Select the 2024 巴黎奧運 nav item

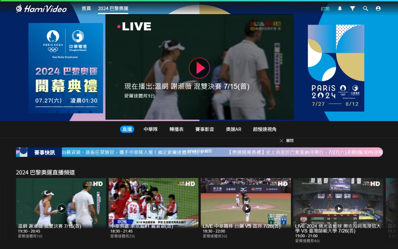click(113, 9)
